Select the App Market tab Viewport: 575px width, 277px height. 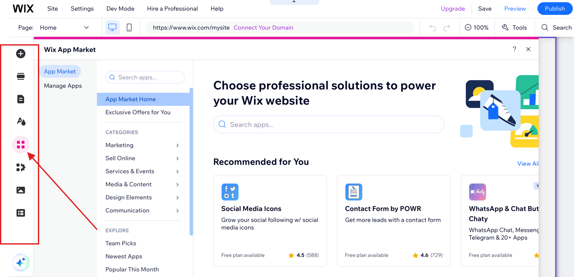coord(60,71)
